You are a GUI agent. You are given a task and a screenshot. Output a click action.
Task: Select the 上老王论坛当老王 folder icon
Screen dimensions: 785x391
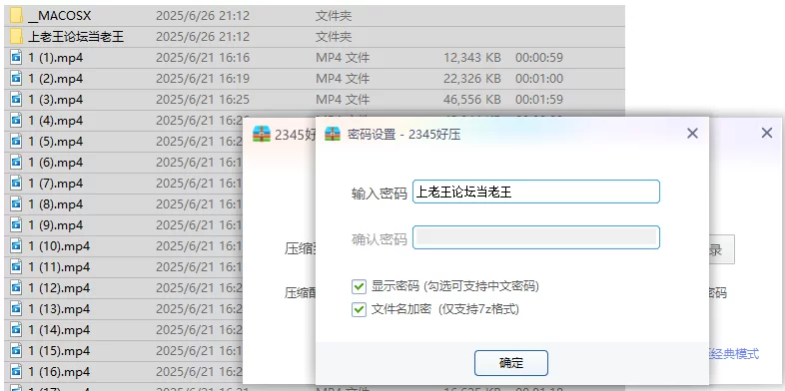[17, 37]
